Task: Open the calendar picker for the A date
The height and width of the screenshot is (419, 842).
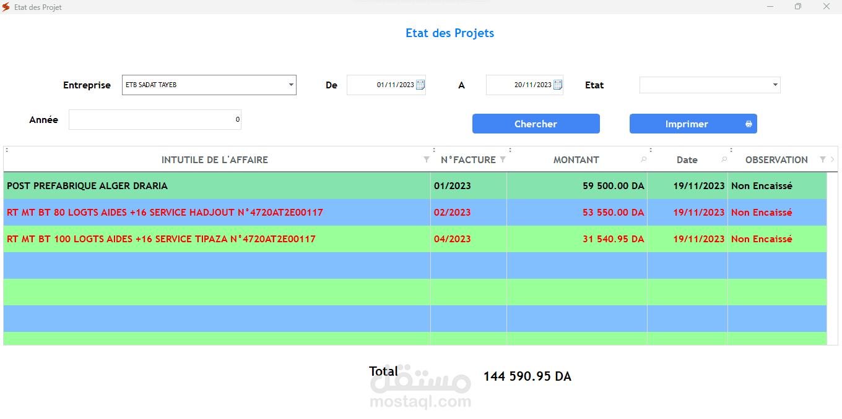Action: (x=558, y=85)
